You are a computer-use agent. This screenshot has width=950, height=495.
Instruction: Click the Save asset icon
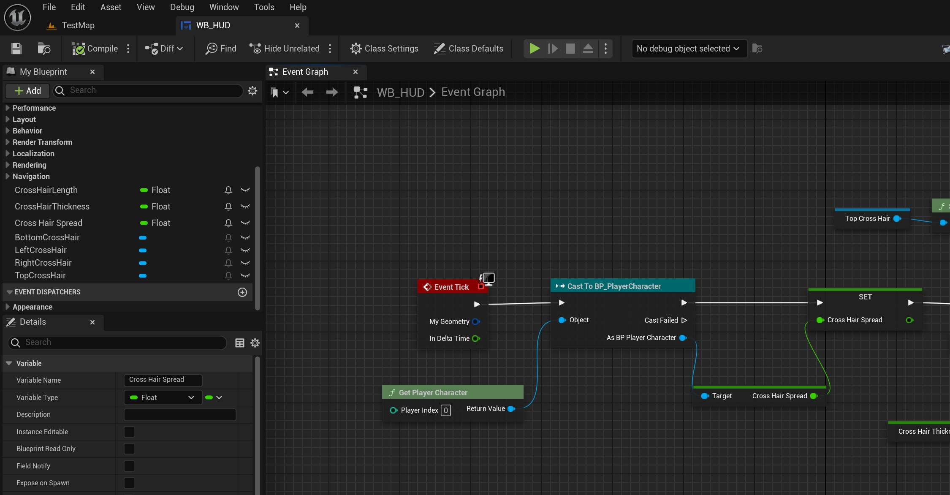(16, 49)
